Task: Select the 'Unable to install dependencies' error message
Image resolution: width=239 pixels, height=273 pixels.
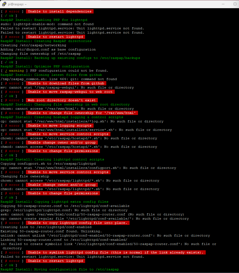Action: (59, 11)
